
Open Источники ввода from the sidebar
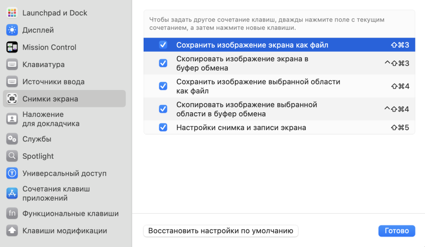point(12,82)
